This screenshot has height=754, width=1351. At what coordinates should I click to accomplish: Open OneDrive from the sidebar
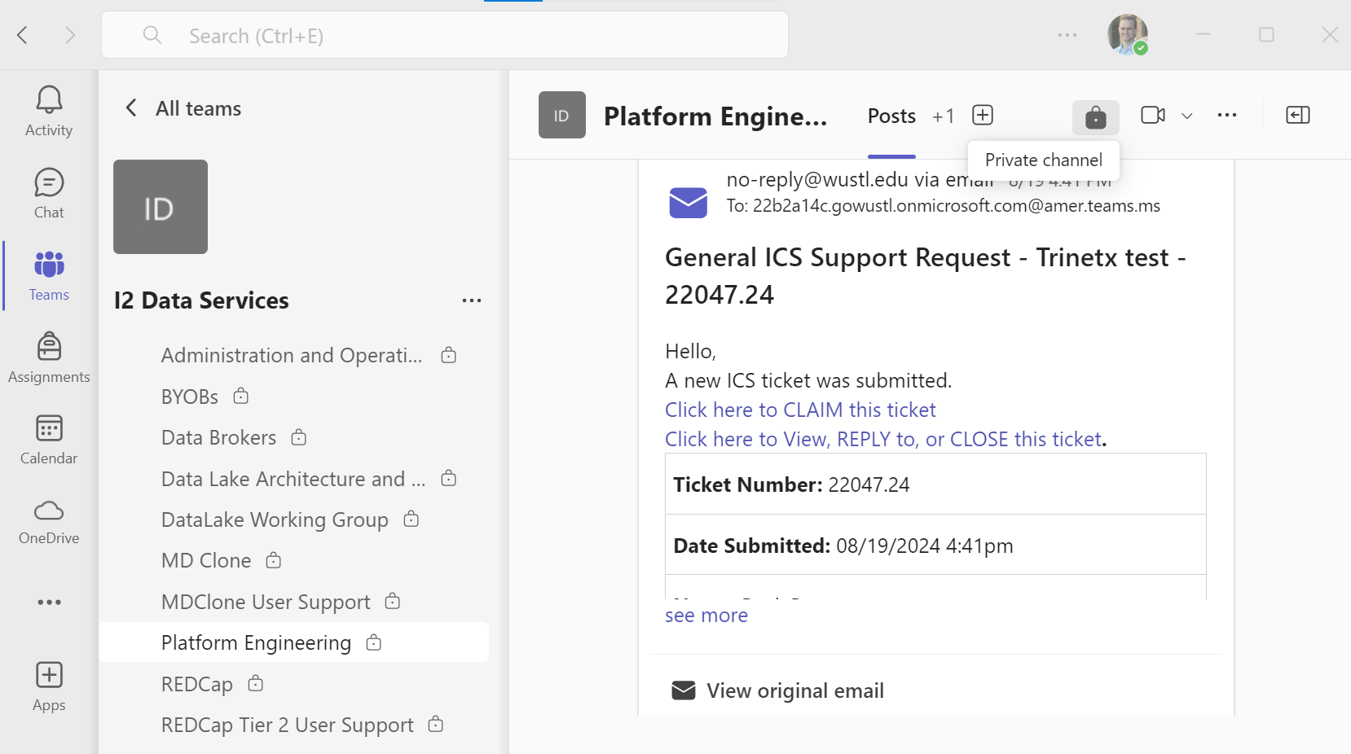49,521
